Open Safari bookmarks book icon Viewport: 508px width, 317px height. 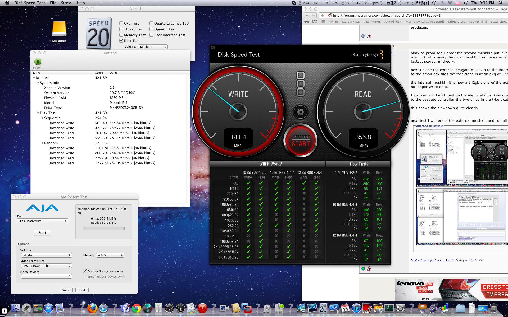click(x=315, y=22)
